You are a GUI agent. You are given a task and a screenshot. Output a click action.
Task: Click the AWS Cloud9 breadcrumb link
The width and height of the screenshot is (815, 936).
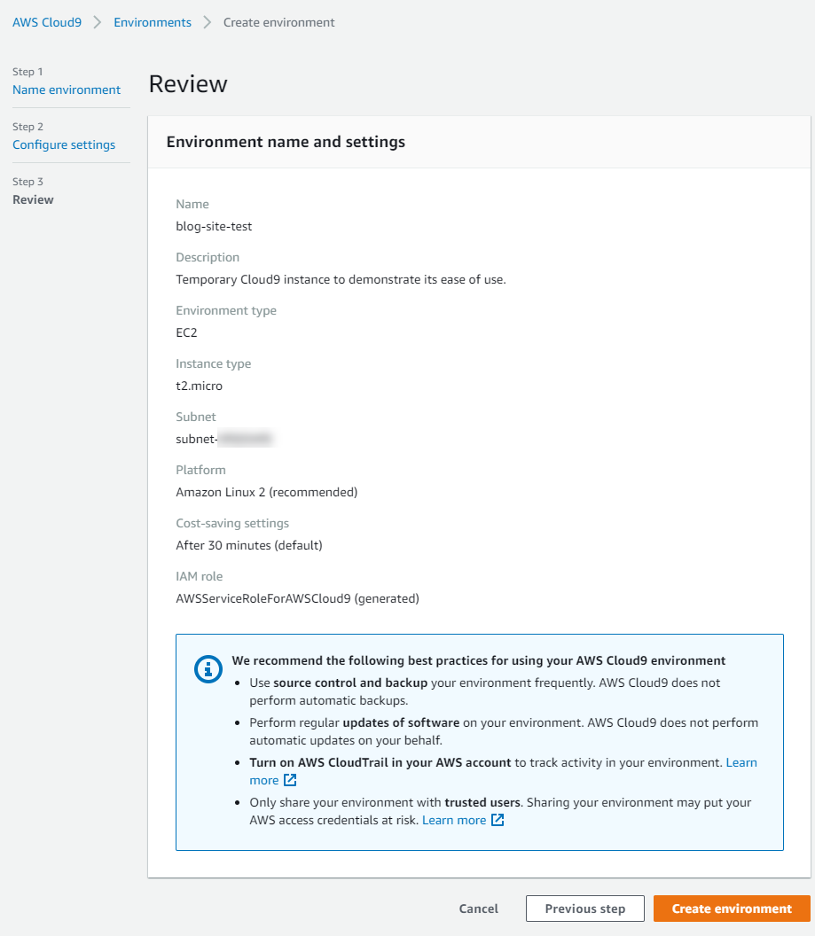pyautogui.click(x=47, y=22)
